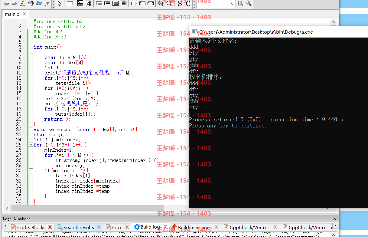Click the code line '#define N 30'
This screenshot has height=237, width=368.
tap(50, 37)
